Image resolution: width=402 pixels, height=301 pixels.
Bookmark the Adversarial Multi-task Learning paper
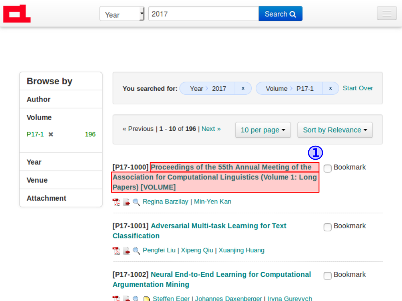(327, 227)
